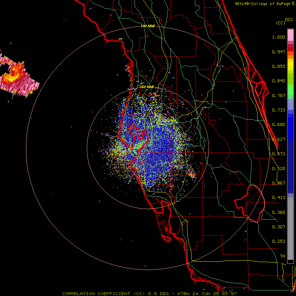This screenshot has height=296, width=296.
Task: Click the KTBW radar site marker at ring center
Action: [148, 148]
